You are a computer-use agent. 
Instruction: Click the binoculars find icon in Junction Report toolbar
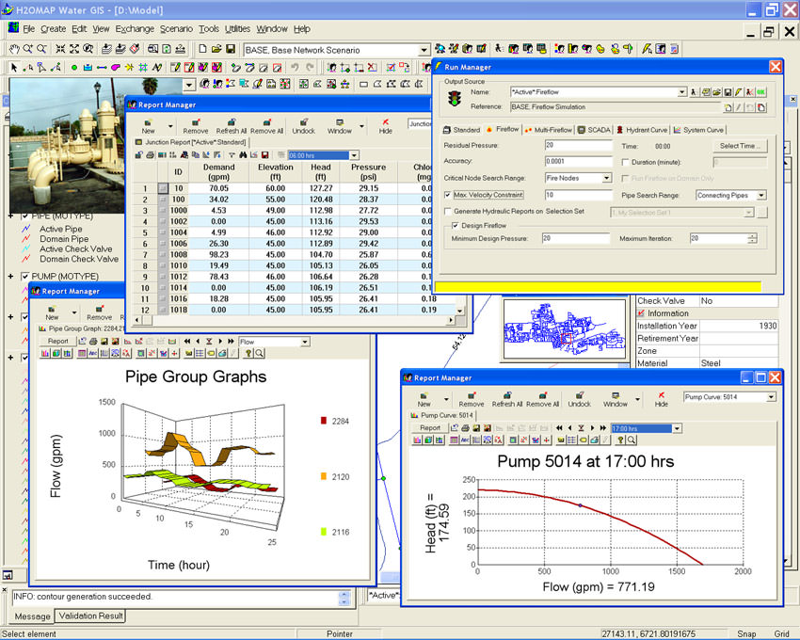pyautogui.click(x=243, y=154)
